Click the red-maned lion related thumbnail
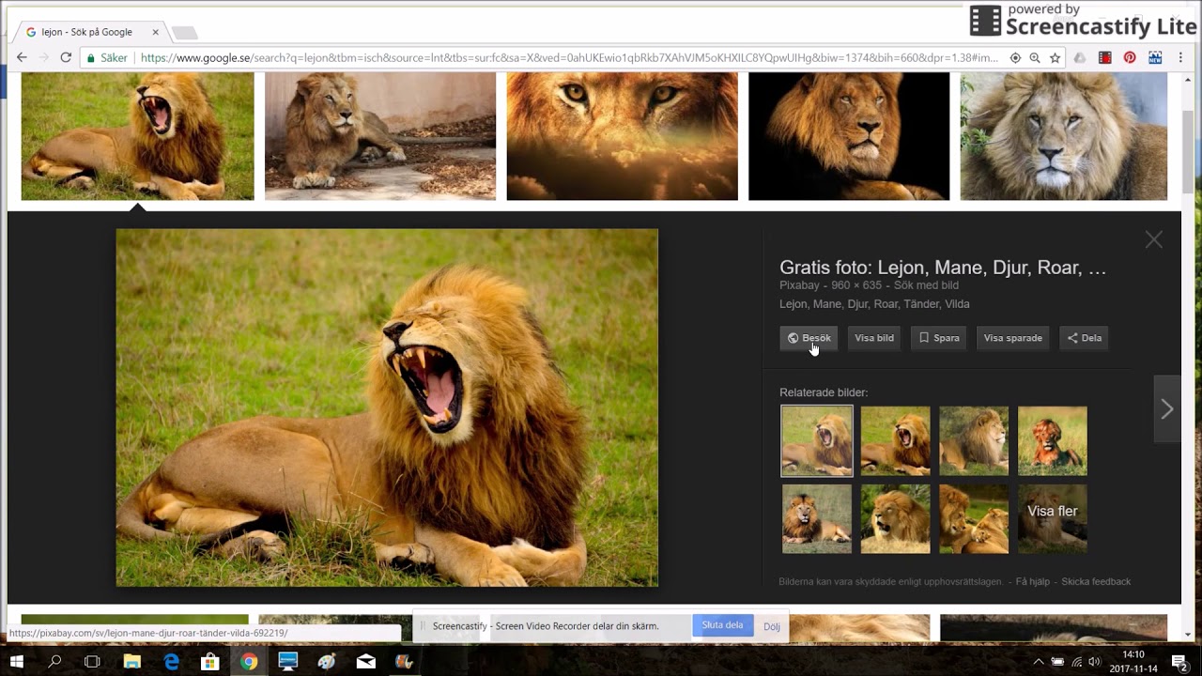This screenshot has height=676, width=1202. click(x=1053, y=440)
